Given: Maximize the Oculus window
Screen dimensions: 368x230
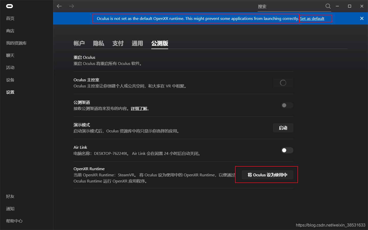Looking at the screenshot, I should point(350,6).
